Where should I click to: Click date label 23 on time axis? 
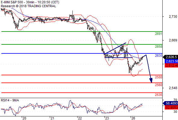(x=107, y=118)
